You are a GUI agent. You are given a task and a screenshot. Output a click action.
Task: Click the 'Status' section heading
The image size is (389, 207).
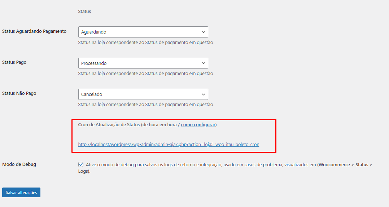(x=84, y=12)
